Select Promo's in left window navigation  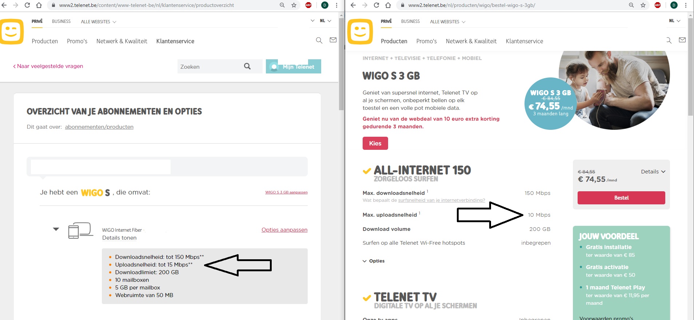(77, 41)
